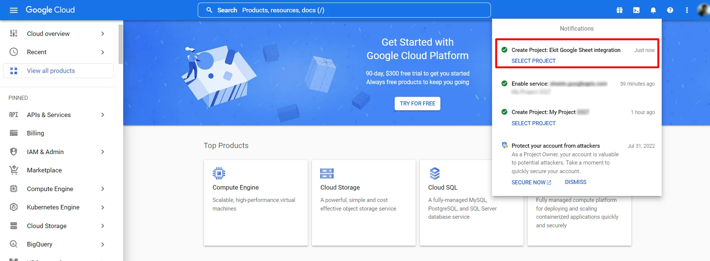The height and width of the screenshot is (261, 710).
Task: Expand the Cloud Storage submenu arrow
Action: click(103, 226)
